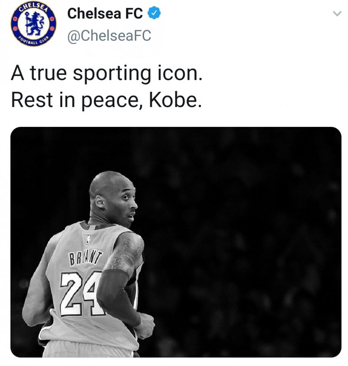
Task: Open the Chelsea FC profile avatar
Action: [x=33, y=24]
